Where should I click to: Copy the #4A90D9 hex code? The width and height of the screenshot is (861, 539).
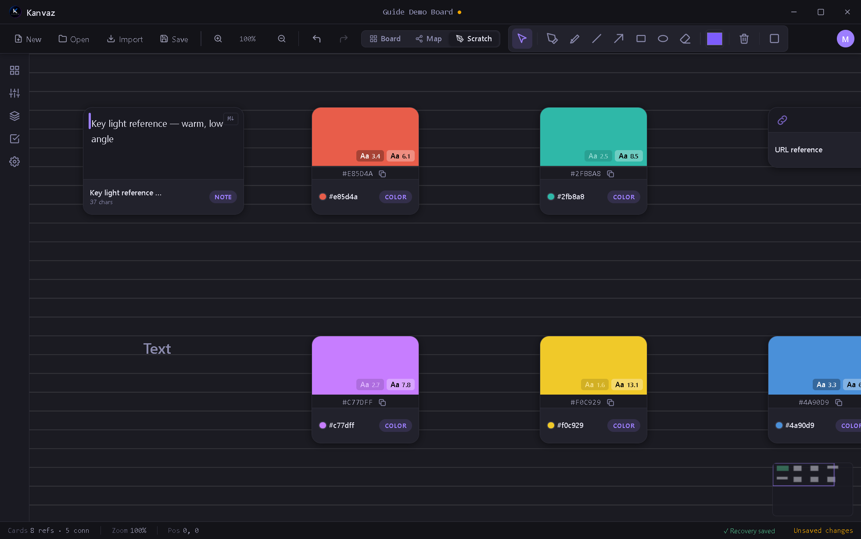(x=839, y=402)
